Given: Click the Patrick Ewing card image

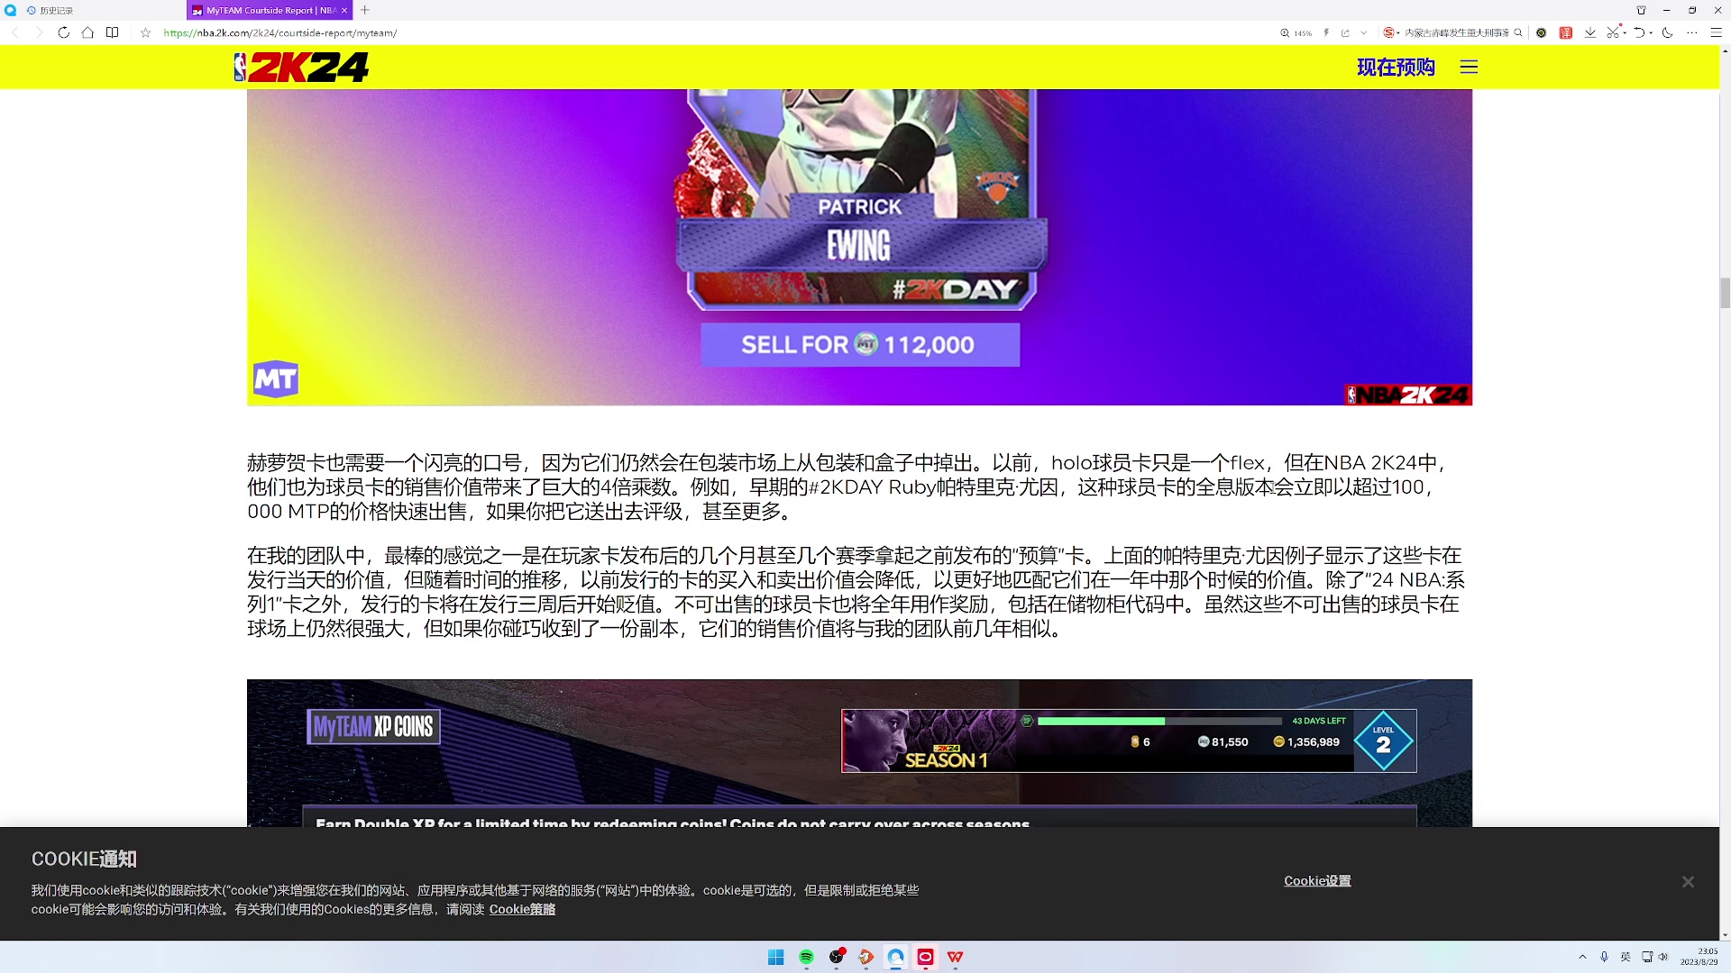Looking at the screenshot, I should (859, 247).
